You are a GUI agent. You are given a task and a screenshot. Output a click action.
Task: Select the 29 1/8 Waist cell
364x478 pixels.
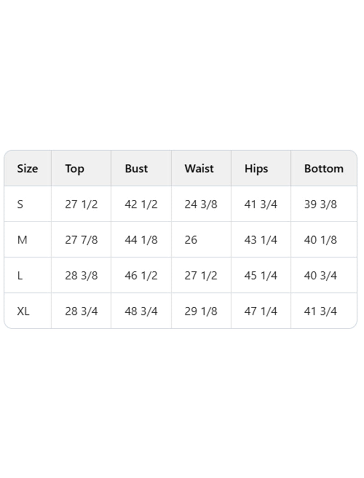(201, 311)
